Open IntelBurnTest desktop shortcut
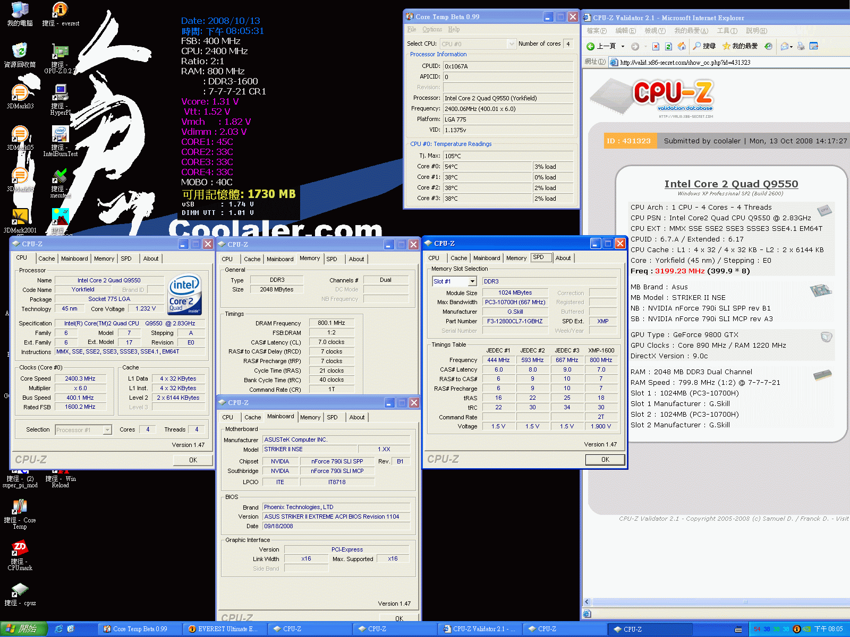The image size is (850, 637). [60, 141]
